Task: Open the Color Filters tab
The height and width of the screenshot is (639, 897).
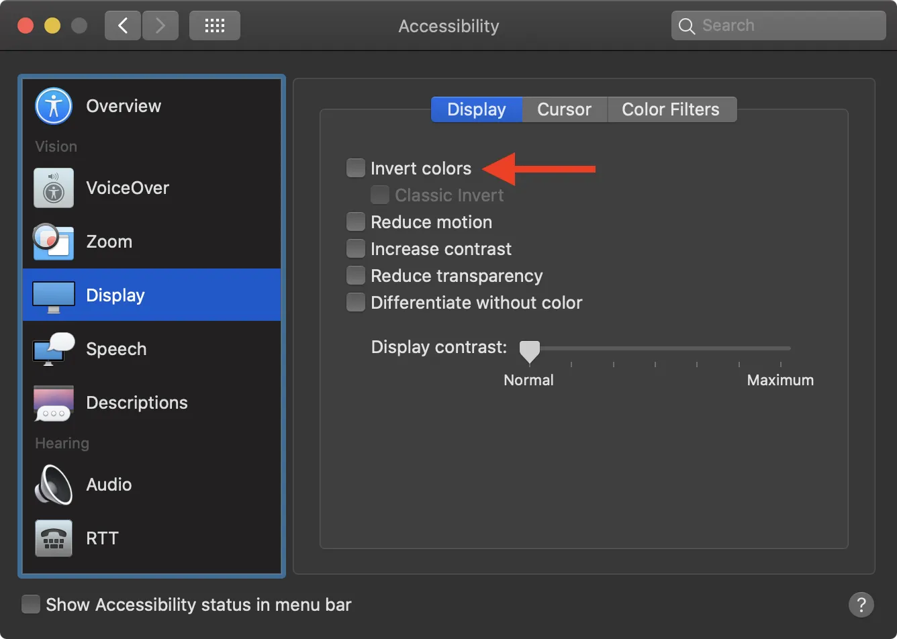Action: point(671,109)
